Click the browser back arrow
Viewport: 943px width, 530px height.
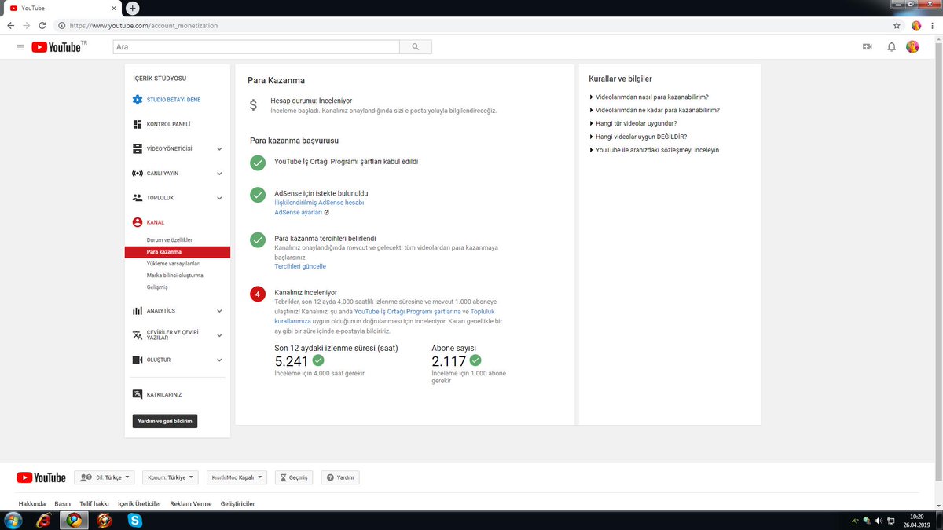pos(10,25)
